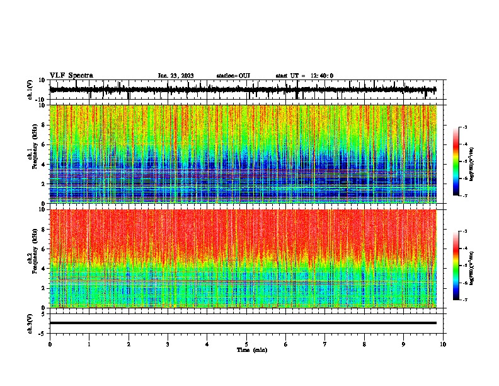Image resolution: width=499 pixels, height=386 pixels.
Task: Click time axis tick label "6"
Action: [286, 344]
